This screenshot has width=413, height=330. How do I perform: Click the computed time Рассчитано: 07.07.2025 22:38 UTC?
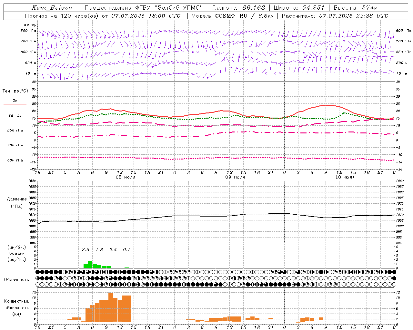click(335, 16)
